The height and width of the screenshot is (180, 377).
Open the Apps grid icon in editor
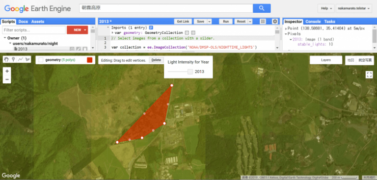tap(263, 22)
